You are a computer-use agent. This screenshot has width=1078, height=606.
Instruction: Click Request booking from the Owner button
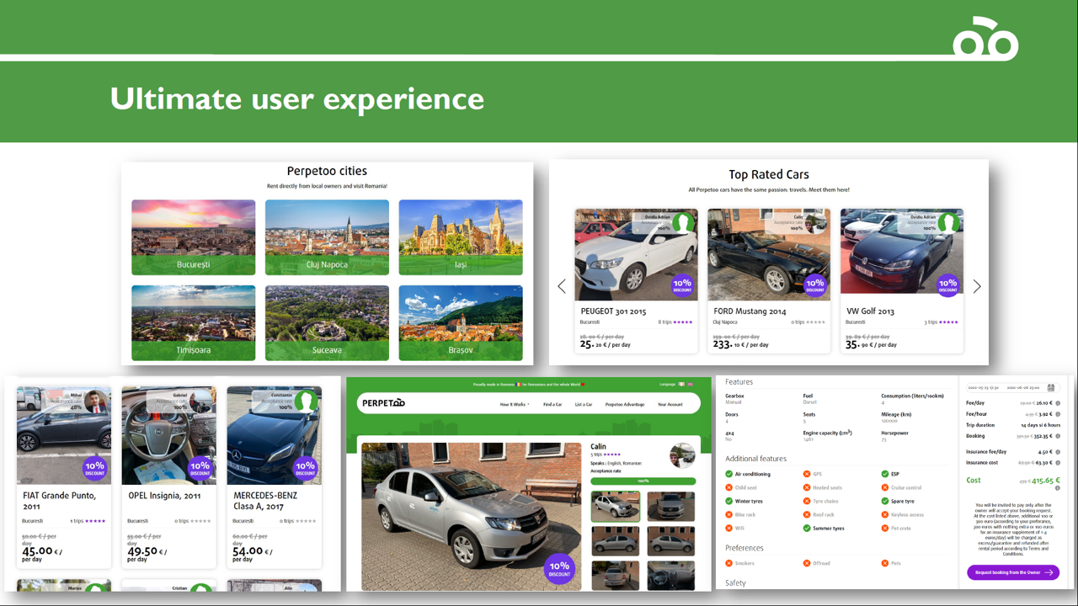tap(1013, 572)
